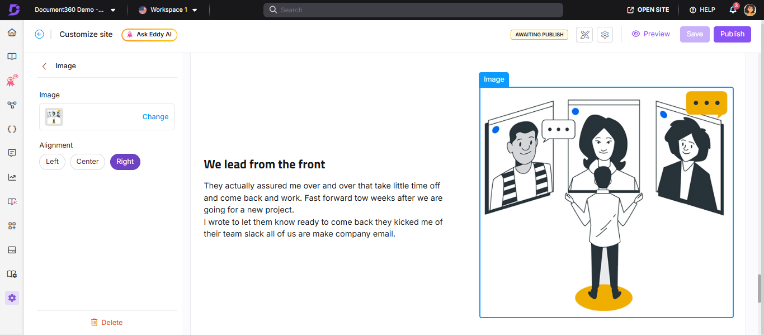Click the back chevron beside Image

pyautogui.click(x=44, y=66)
